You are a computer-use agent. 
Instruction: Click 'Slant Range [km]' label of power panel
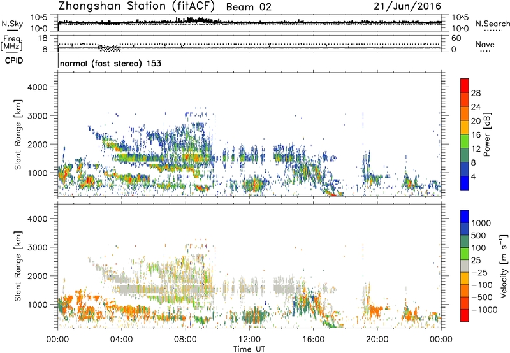[18, 134]
